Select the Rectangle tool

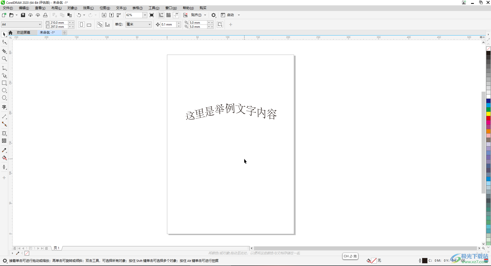click(4, 83)
